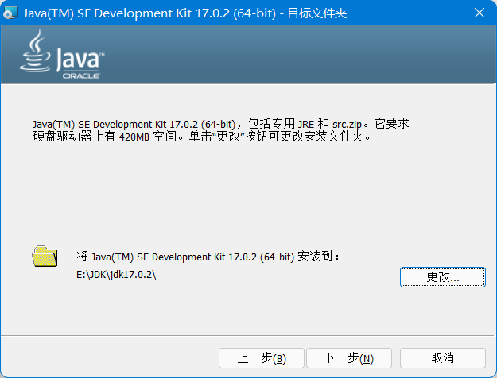The image size is (497, 378).
Task: Go back with 上一步(B) button
Action: pos(262,358)
